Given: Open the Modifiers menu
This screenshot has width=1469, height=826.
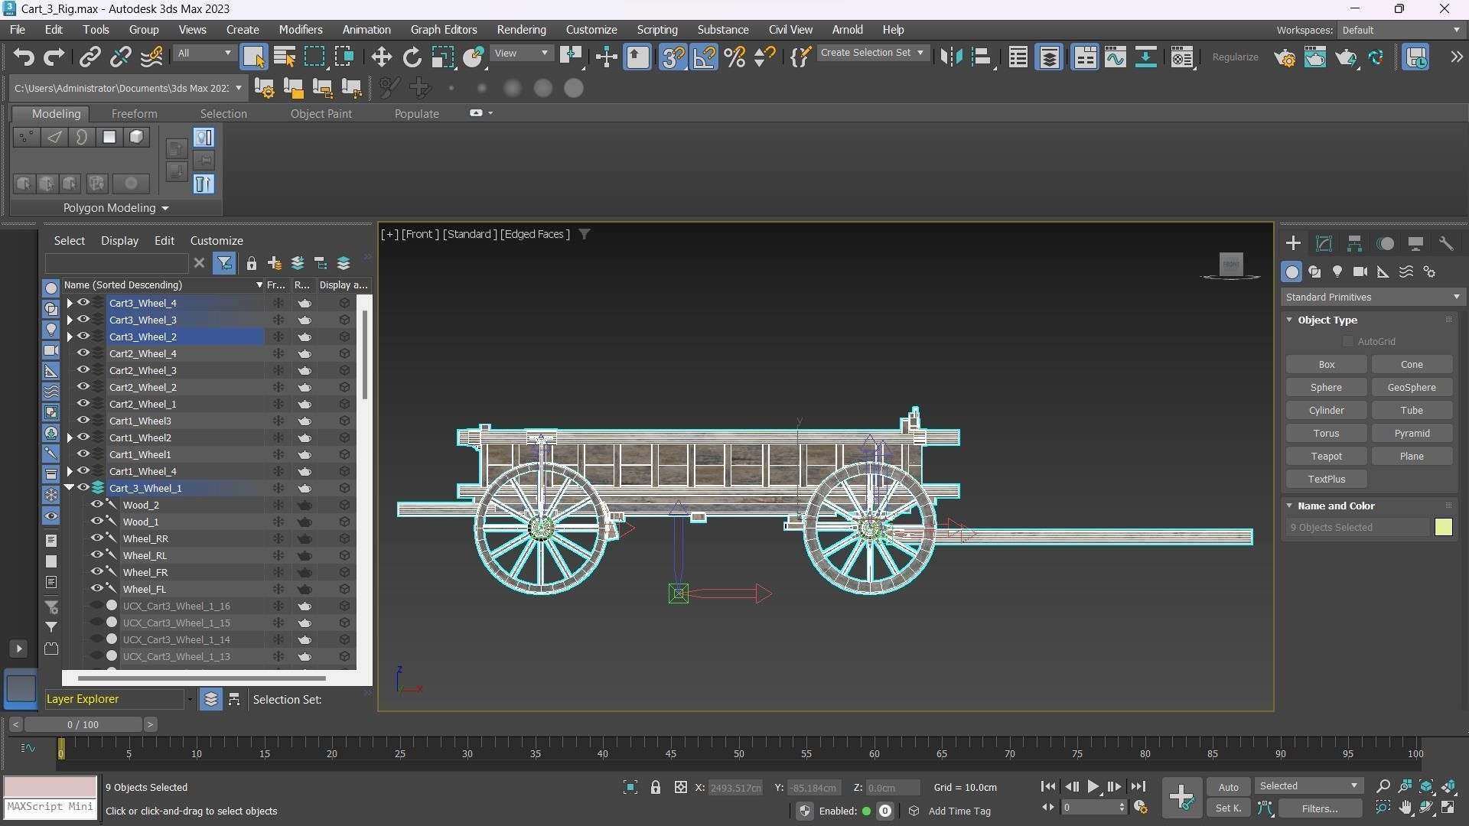Looking at the screenshot, I should click(x=301, y=30).
